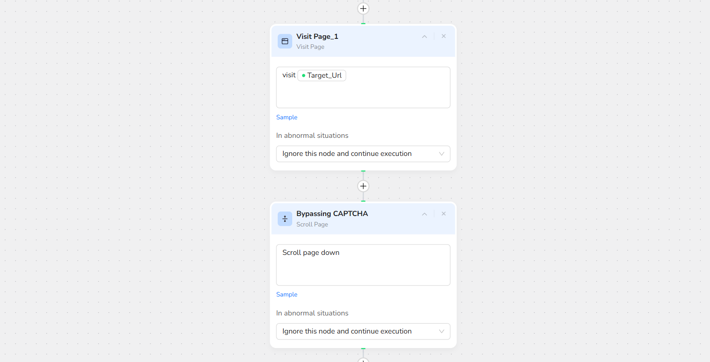Add a node above Visit Page_1

tap(363, 9)
